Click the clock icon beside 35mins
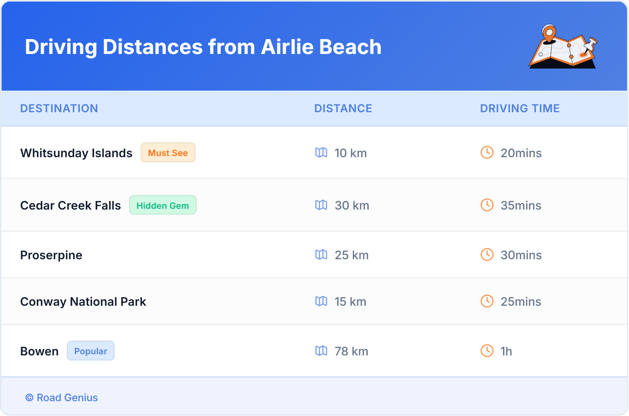Image resolution: width=629 pixels, height=416 pixels. tap(487, 205)
